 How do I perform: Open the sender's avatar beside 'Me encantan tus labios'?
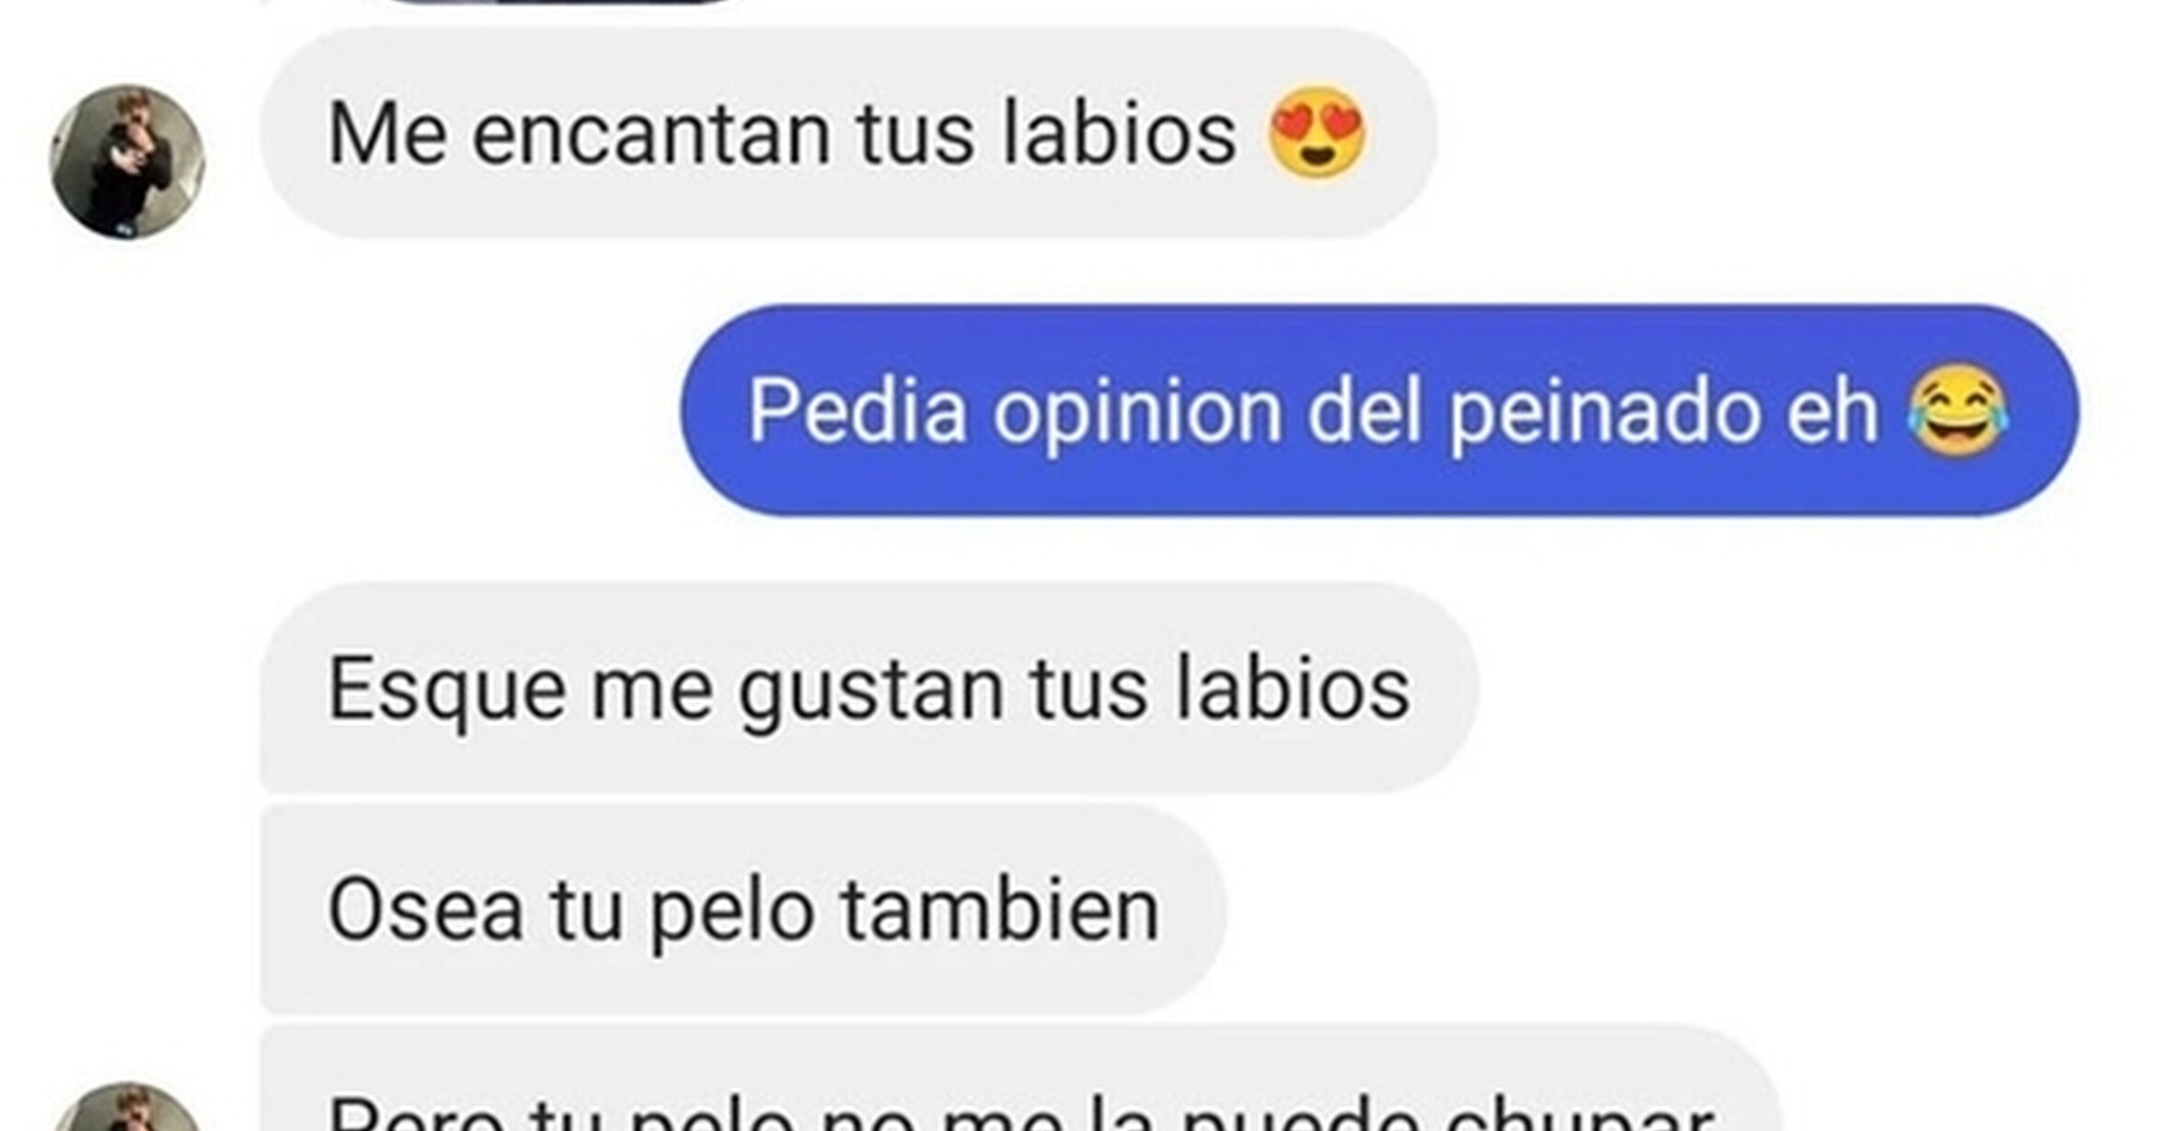click(127, 162)
